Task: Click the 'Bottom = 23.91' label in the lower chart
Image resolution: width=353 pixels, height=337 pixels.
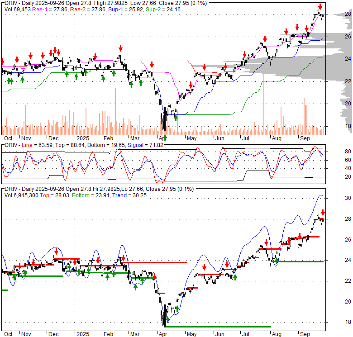Action: (x=91, y=195)
